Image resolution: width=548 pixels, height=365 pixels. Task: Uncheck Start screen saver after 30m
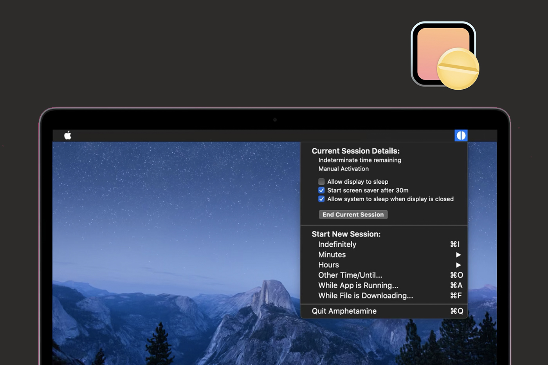click(x=321, y=190)
